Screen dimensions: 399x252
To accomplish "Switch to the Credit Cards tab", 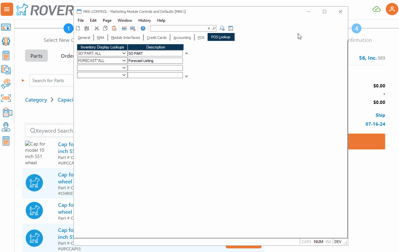I will (x=157, y=38).
